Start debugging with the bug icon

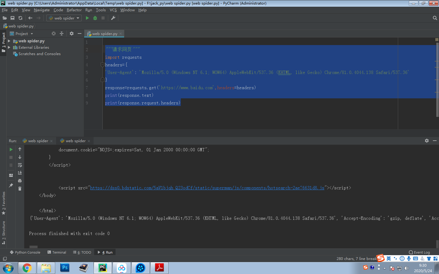95,18
